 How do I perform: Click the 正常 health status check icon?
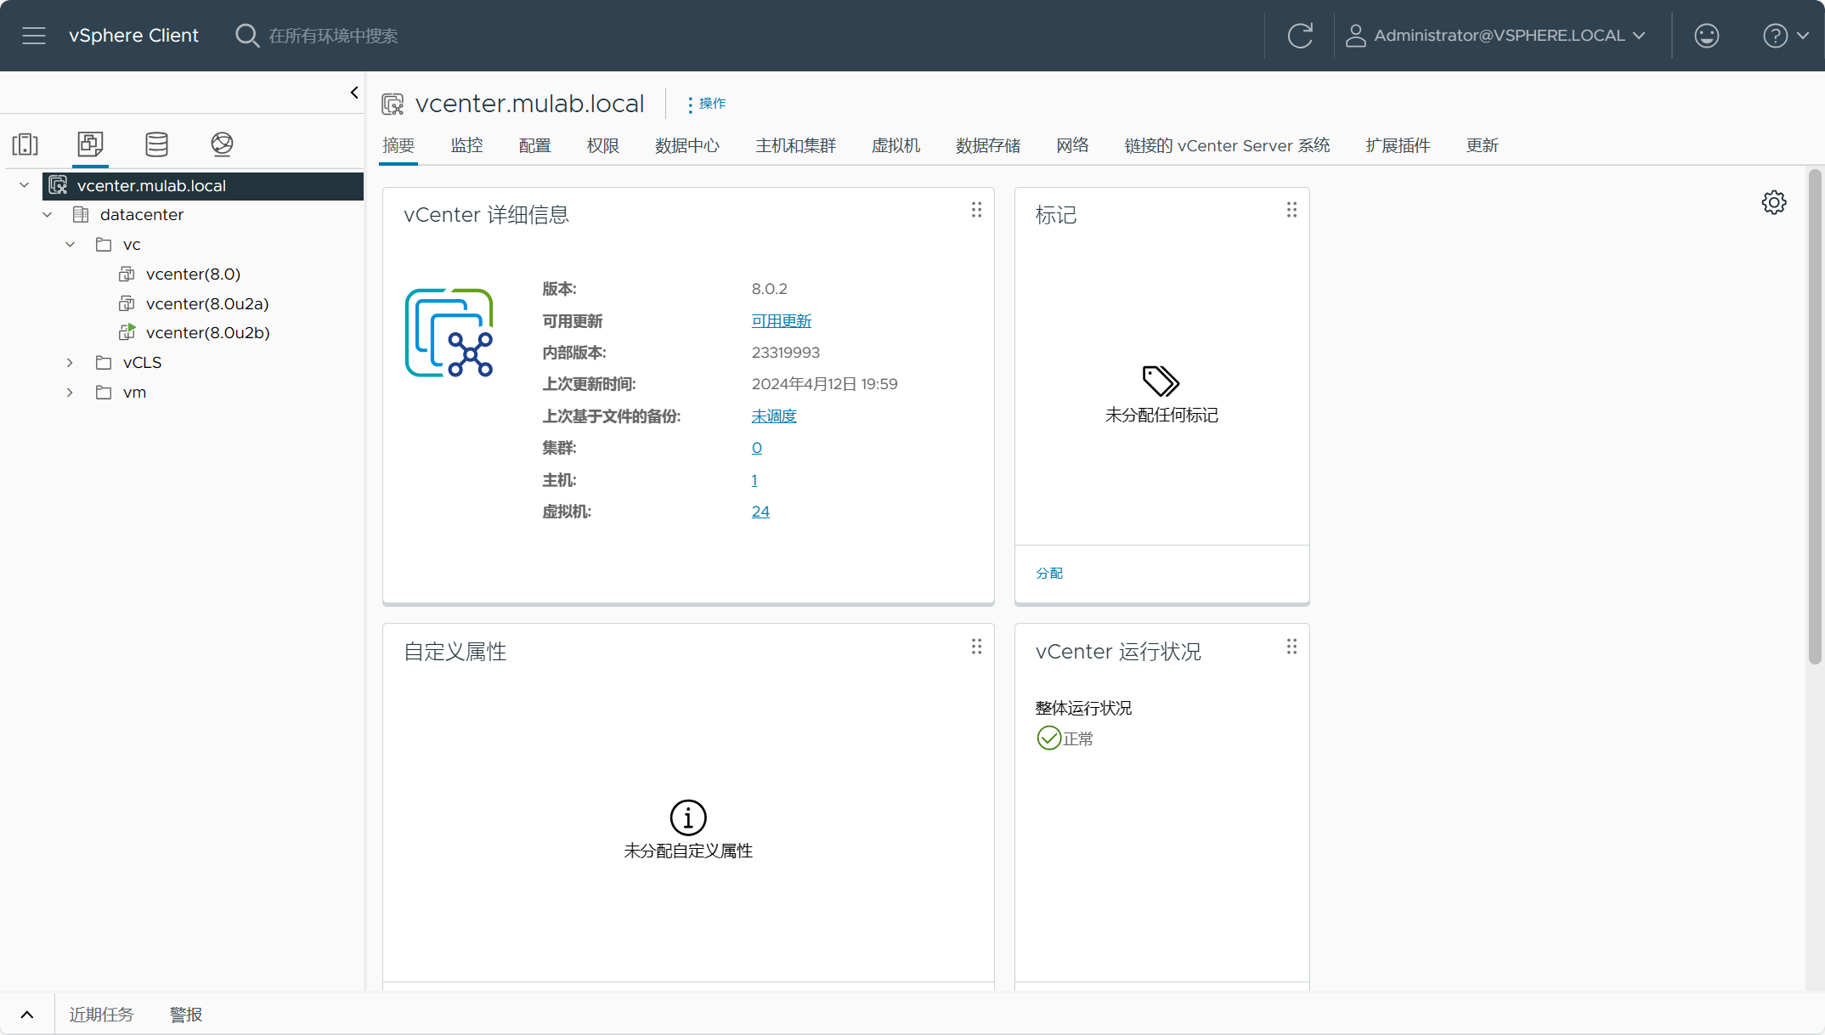pyautogui.click(x=1049, y=738)
